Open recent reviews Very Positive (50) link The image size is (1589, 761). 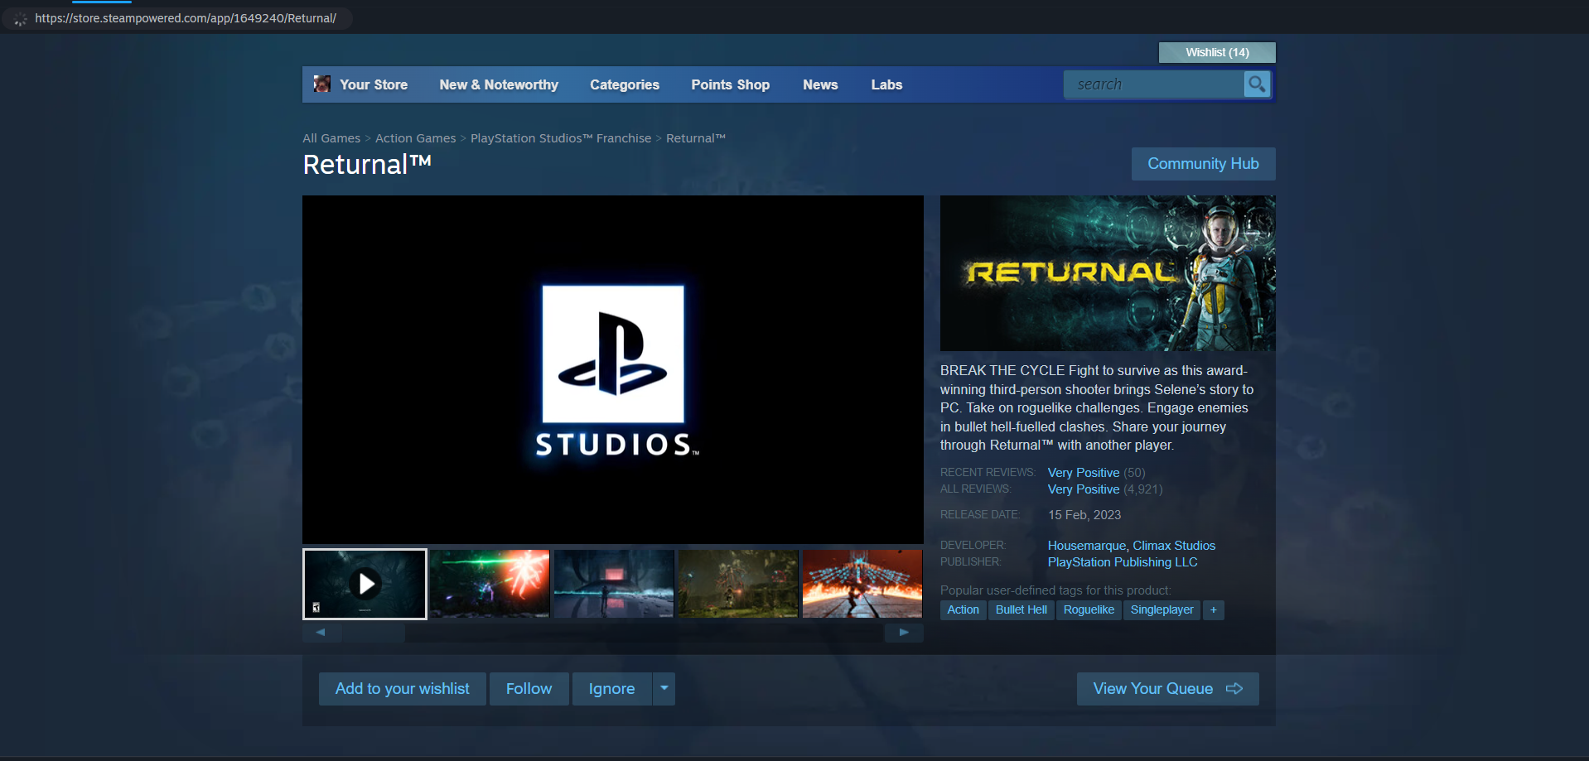pos(1096,473)
